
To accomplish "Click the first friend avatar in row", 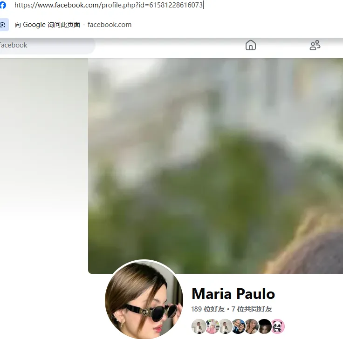I will [x=199, y=326].
